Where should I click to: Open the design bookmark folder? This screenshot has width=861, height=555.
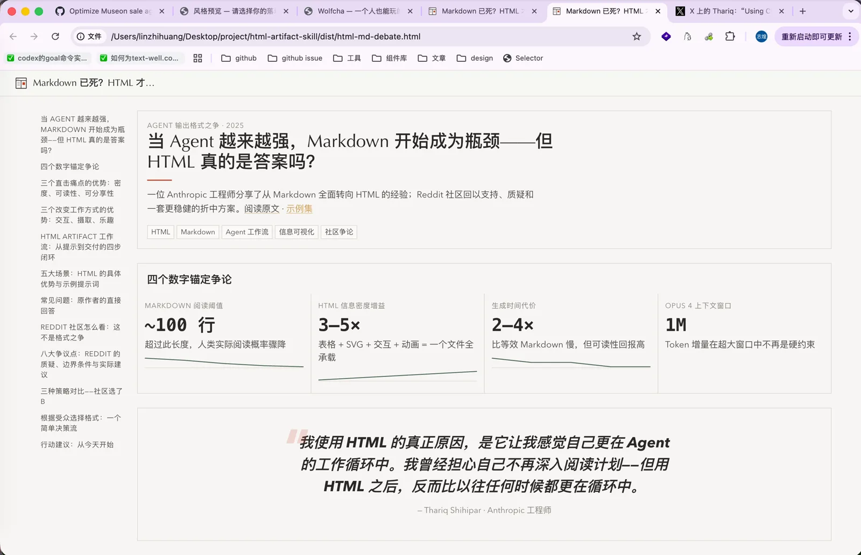pos(475,58)
